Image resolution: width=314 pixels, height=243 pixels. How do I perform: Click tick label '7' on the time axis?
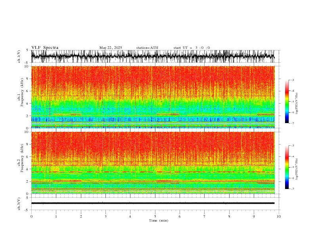205,216
